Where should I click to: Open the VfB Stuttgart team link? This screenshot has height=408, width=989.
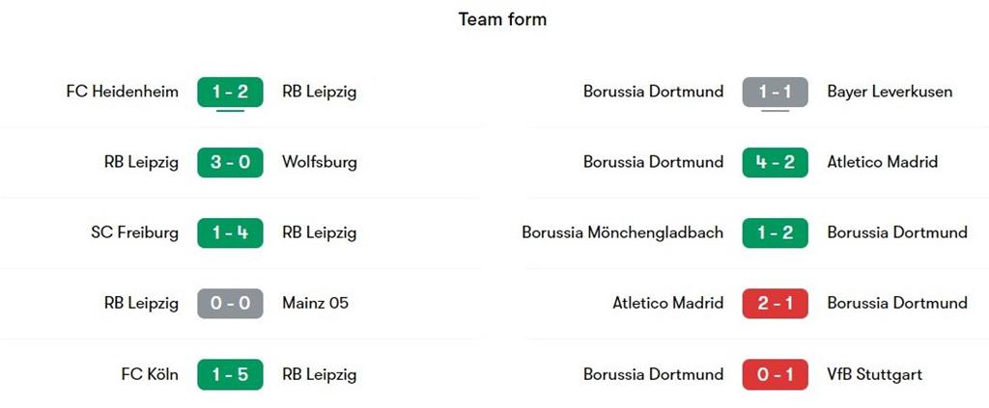tap(874, 374)
